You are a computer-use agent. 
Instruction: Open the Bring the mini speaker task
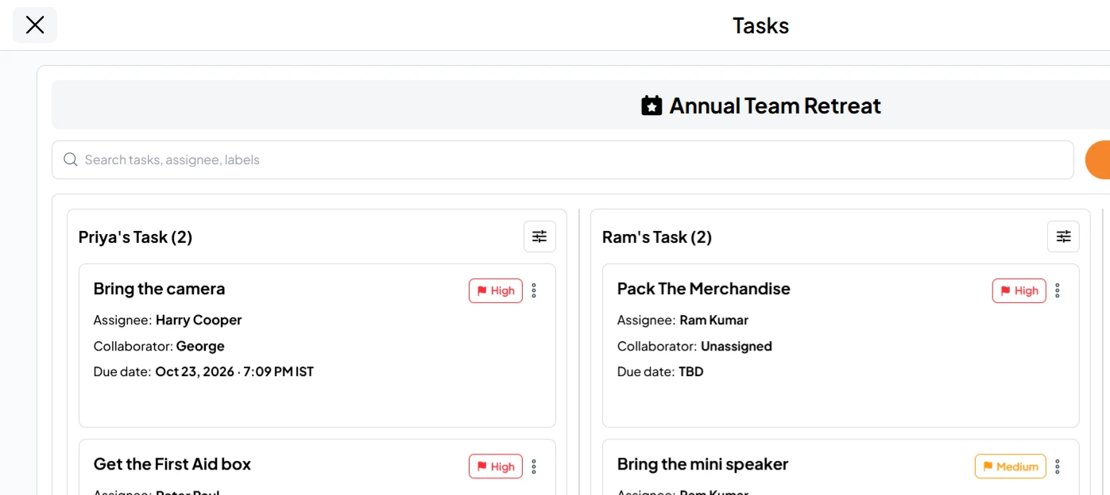(x=703, y=464)
